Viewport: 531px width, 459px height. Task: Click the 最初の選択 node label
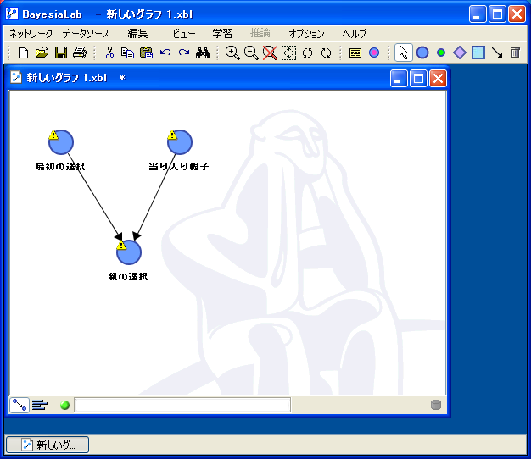click(60, 166)
